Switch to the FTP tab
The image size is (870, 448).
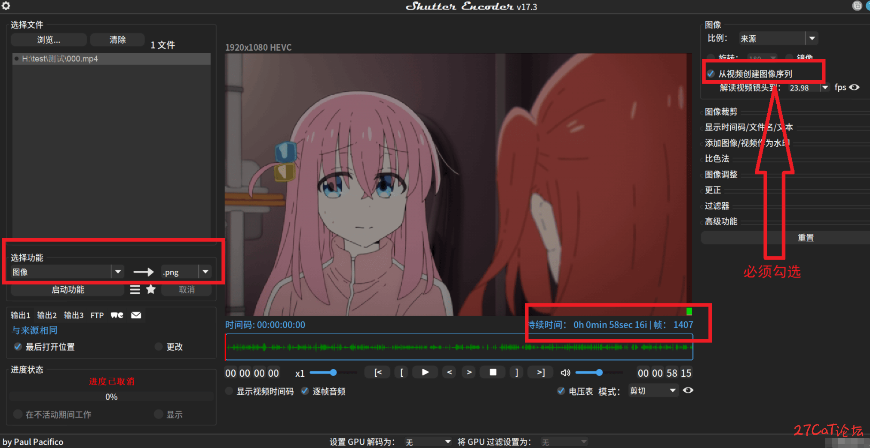pos(97,315)
